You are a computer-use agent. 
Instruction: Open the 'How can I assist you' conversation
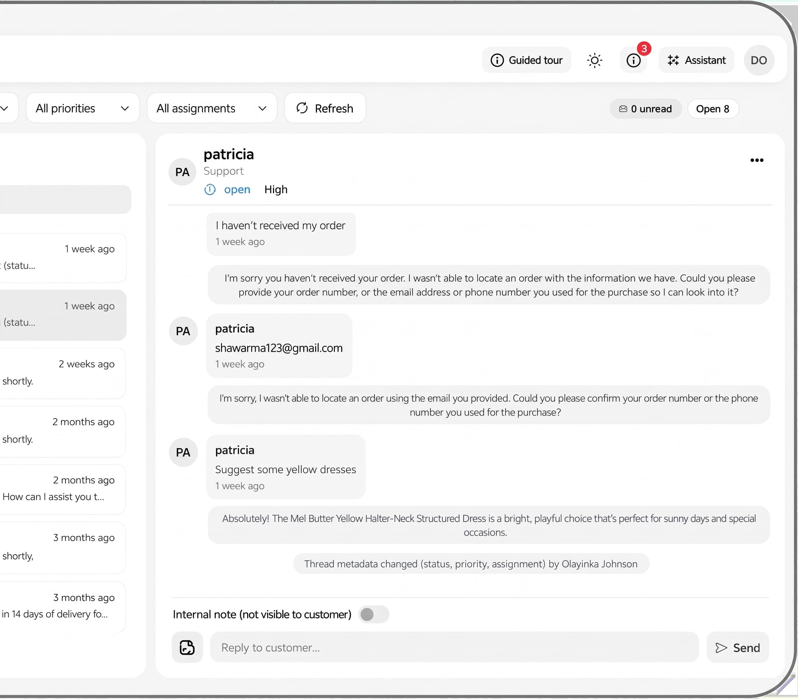click(63, 489)
